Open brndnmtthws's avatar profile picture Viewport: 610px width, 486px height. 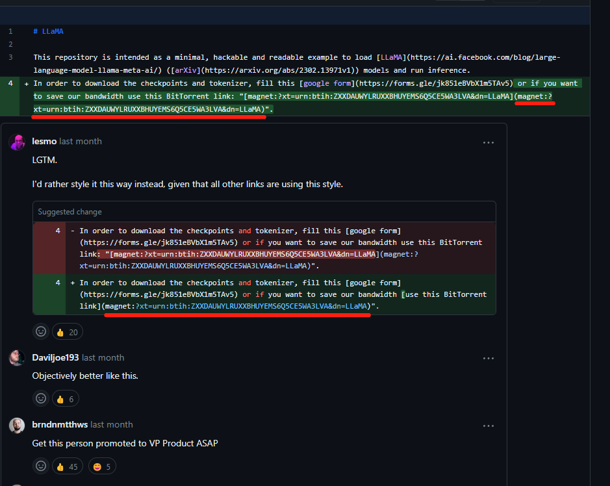[17, 426]
